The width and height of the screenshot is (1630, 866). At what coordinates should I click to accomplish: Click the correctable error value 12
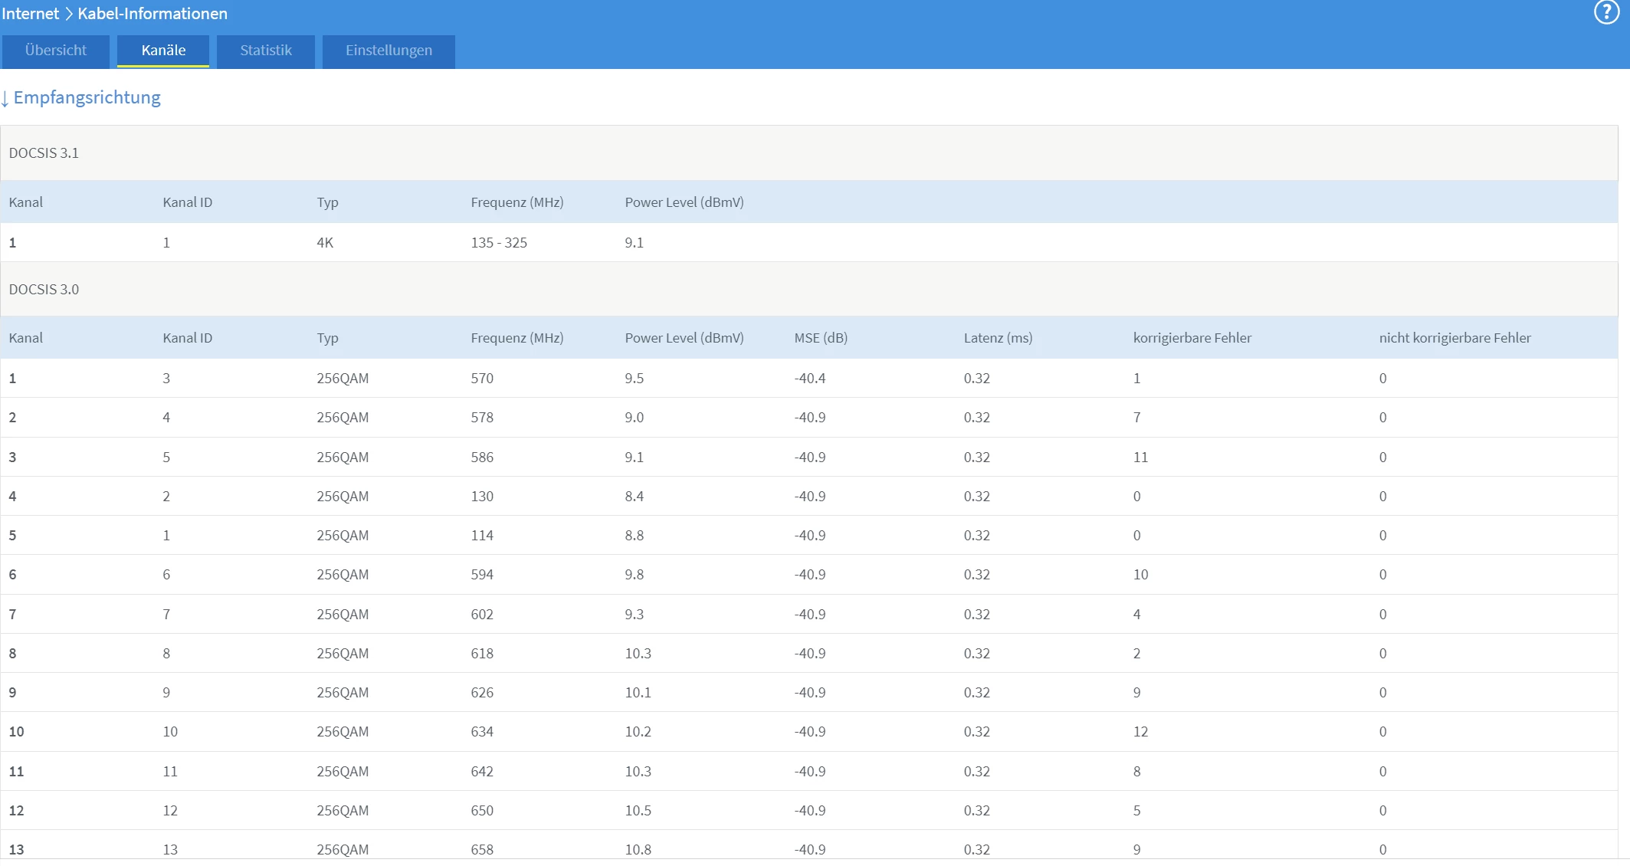[x=1140, y=732]
